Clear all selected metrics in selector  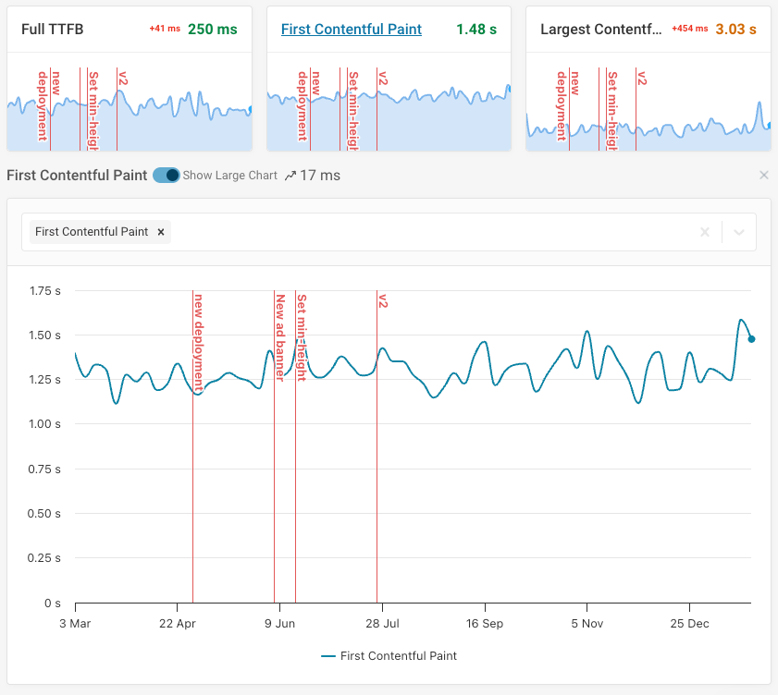click(705, 232)
